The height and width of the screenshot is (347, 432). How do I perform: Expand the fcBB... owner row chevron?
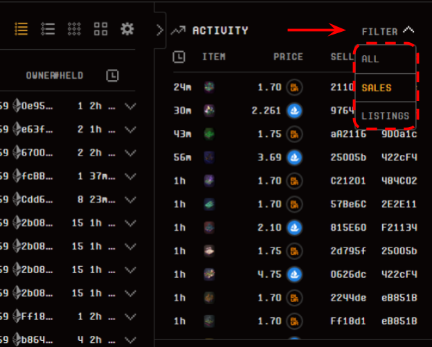click(x=130, y=176)
